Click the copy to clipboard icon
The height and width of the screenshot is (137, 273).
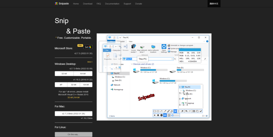(197, 111)
